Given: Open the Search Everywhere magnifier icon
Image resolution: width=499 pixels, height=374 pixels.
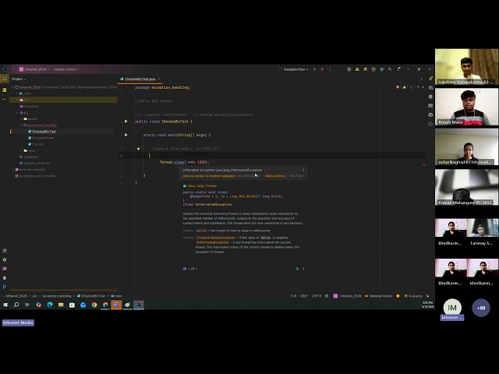Looking at the screenshot, I should pos(390,69).
